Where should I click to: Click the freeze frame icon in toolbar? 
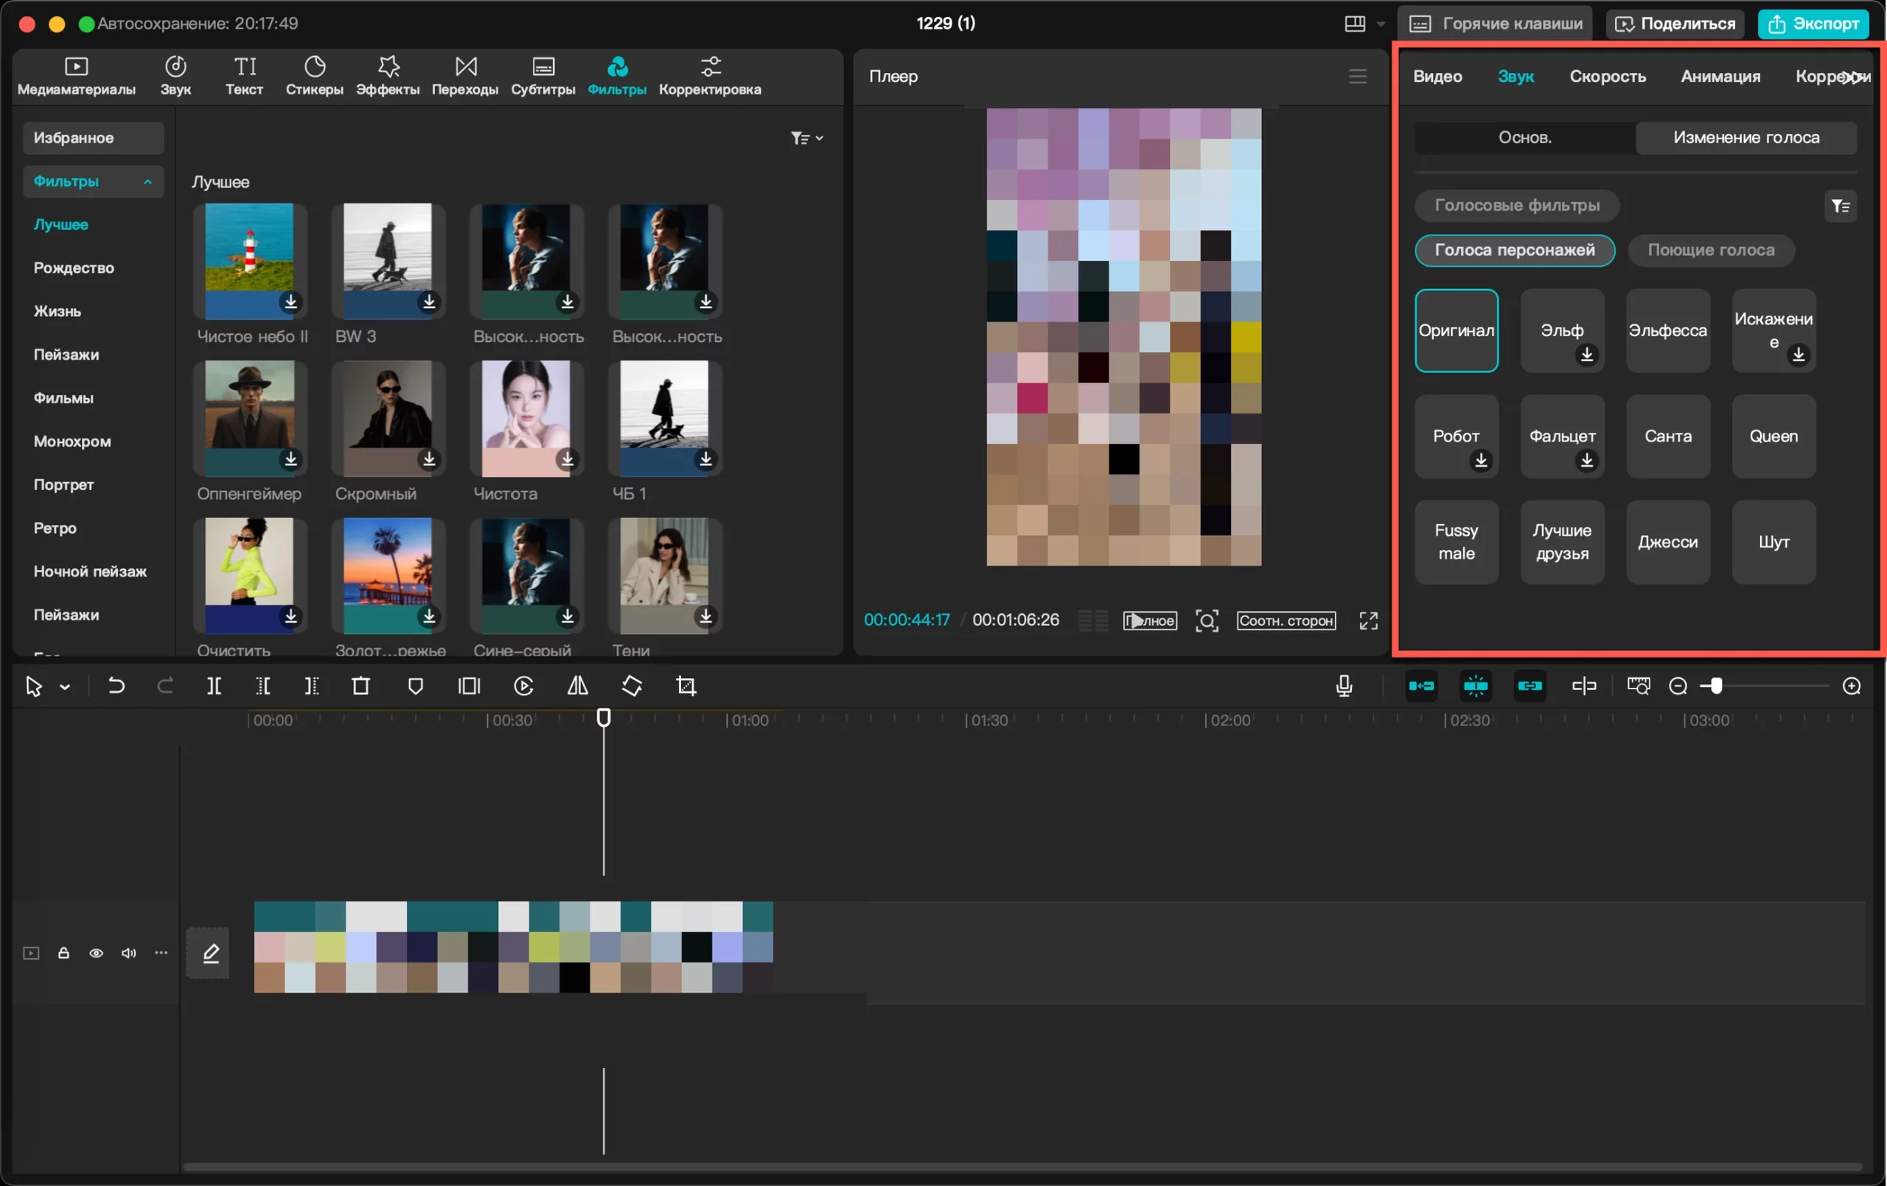coord(470,686)
